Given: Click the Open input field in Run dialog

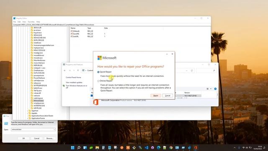Looking at the screenshot, I should [33, 130].
